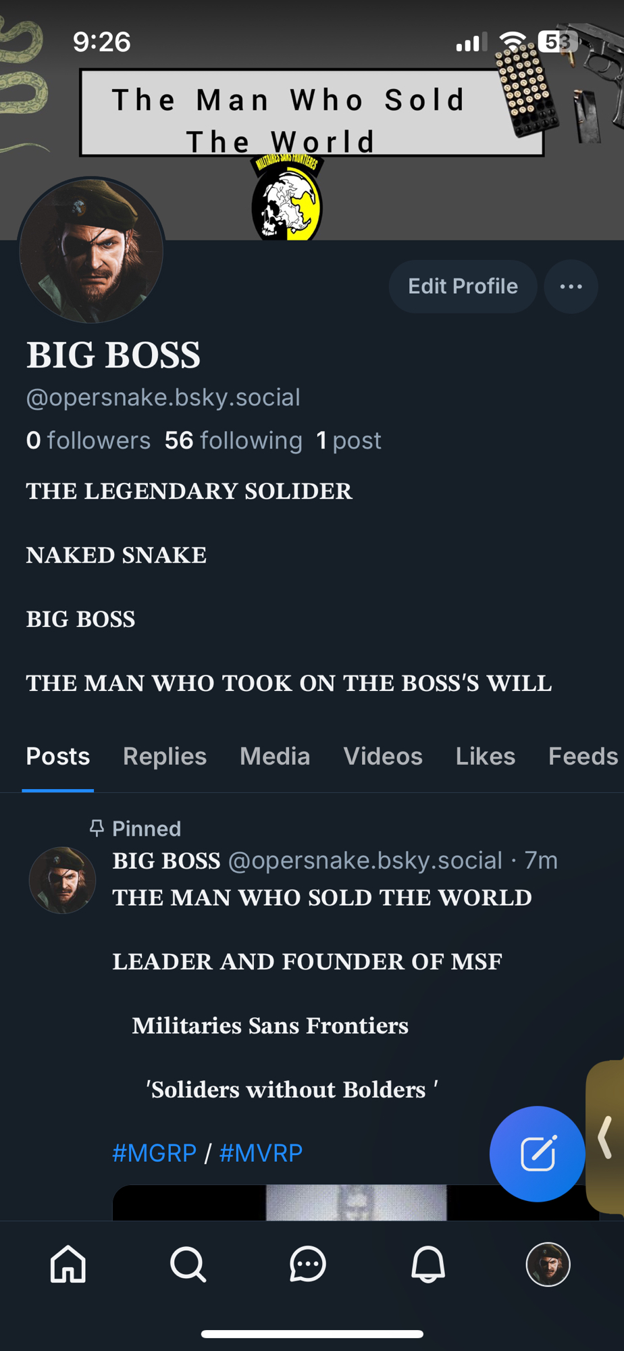The width and height of the screenshot is (624, 1351).
Task: Click the Edit Profile button
Action: click(463, 286)
